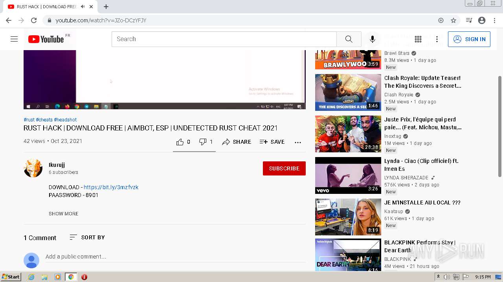Bookmark this page with star icon

[453, 20]
